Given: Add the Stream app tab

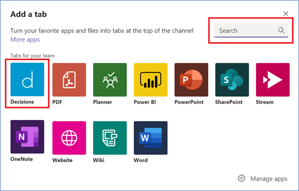Looking at the screenshot, I should click(273, 80).
